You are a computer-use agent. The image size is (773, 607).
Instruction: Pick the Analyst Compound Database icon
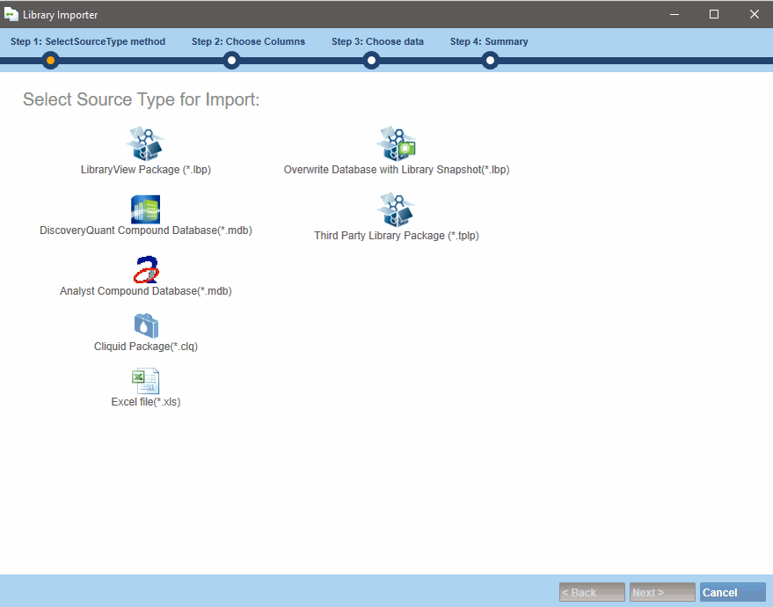click(146, 269)
